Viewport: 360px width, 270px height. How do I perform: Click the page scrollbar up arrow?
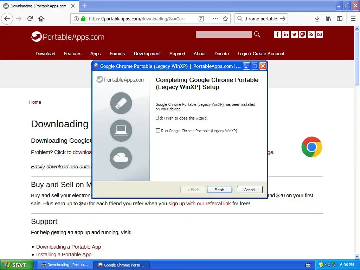(357, 29)
